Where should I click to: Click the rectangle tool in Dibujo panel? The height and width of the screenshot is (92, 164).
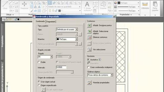[17, 7]
